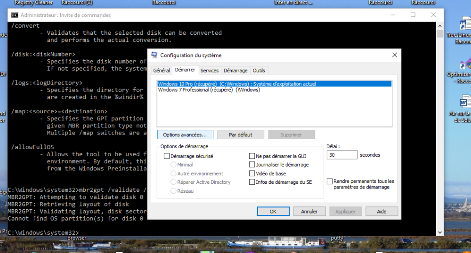Toggle Vidéo de base checkbox
Image resolution: width=471 pixels, height=253 pixels.
tap(252, 173)
